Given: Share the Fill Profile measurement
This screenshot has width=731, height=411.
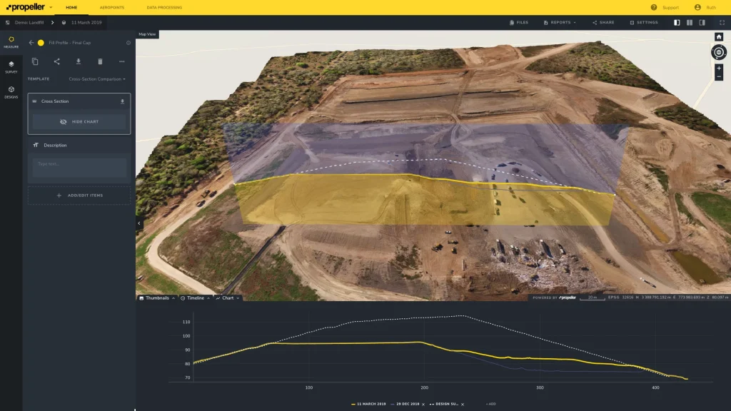Looking at the screenshot, I should (58, 61).
